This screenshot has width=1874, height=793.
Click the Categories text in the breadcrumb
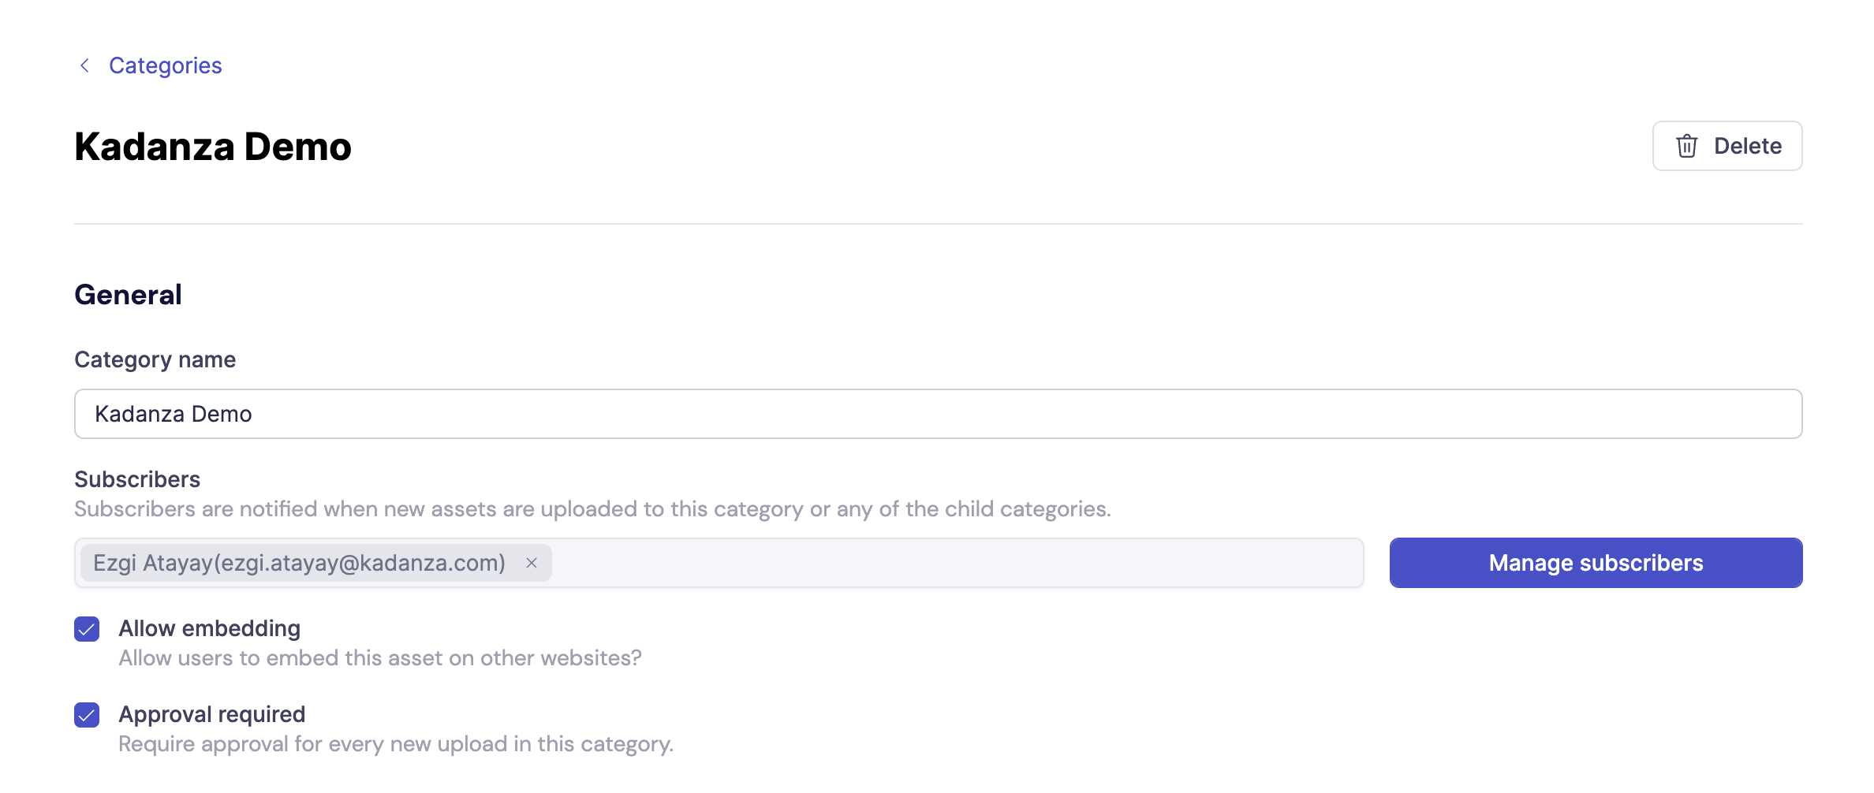[166, 65]
